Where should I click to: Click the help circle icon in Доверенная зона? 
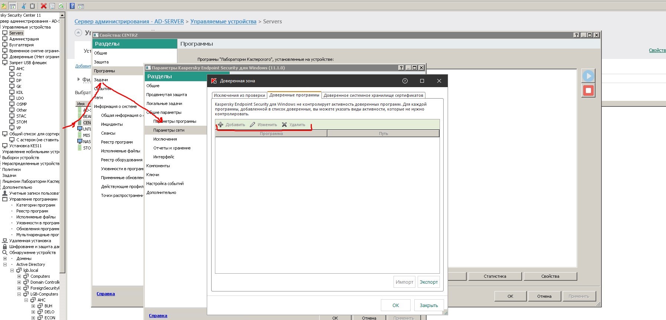pos(405,81)
